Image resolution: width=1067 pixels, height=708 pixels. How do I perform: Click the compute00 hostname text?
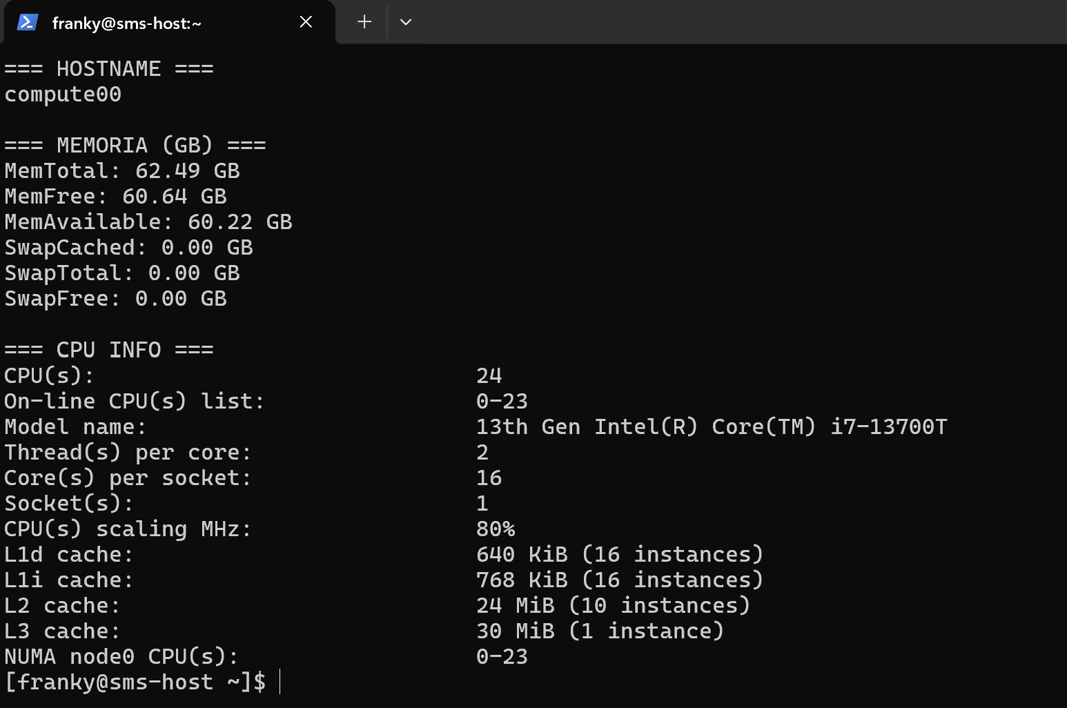click(x=63, y=95)
